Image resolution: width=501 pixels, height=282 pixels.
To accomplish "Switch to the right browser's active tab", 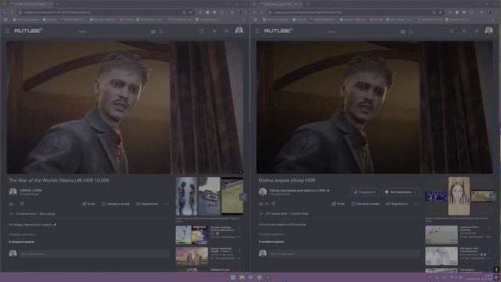I will 280,4.
